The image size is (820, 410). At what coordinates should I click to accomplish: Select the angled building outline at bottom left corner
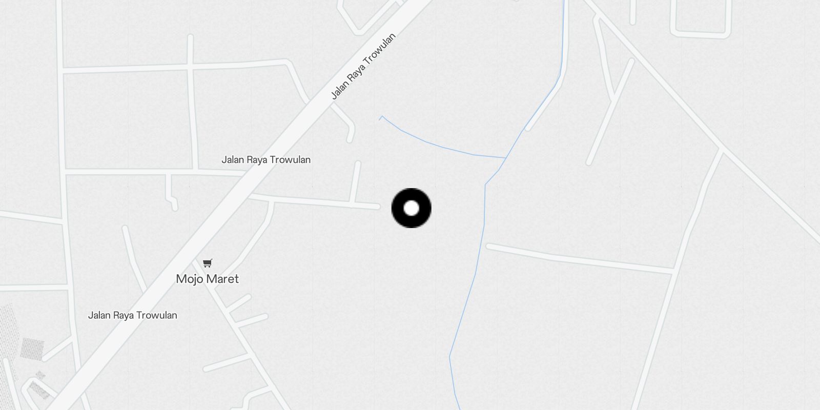39,389
